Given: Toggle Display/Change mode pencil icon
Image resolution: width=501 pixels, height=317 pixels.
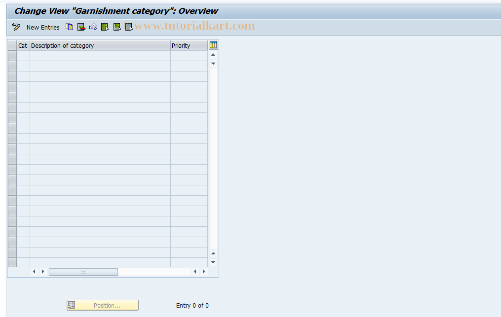Looking at the screenshot, I should pyautogui.click(x=16, y=27).
